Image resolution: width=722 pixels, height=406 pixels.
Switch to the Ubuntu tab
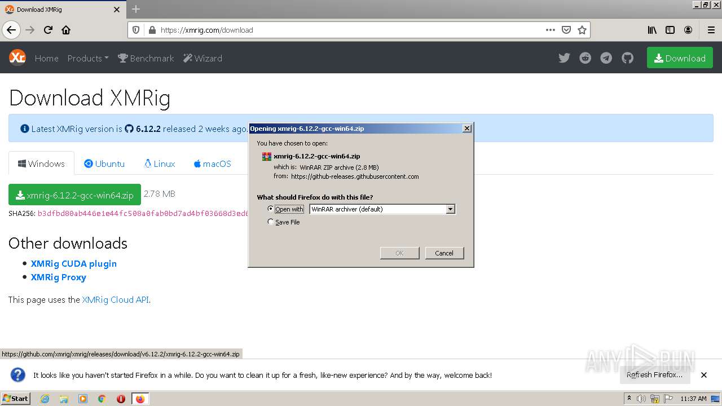click(104, 164)
